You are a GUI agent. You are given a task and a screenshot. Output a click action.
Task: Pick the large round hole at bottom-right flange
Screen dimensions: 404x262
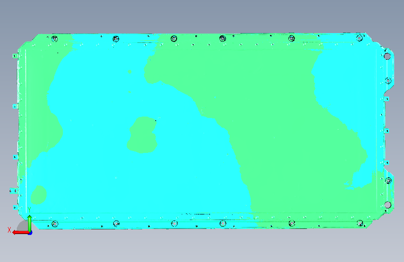pyautogui.click(x=388, y=205)
